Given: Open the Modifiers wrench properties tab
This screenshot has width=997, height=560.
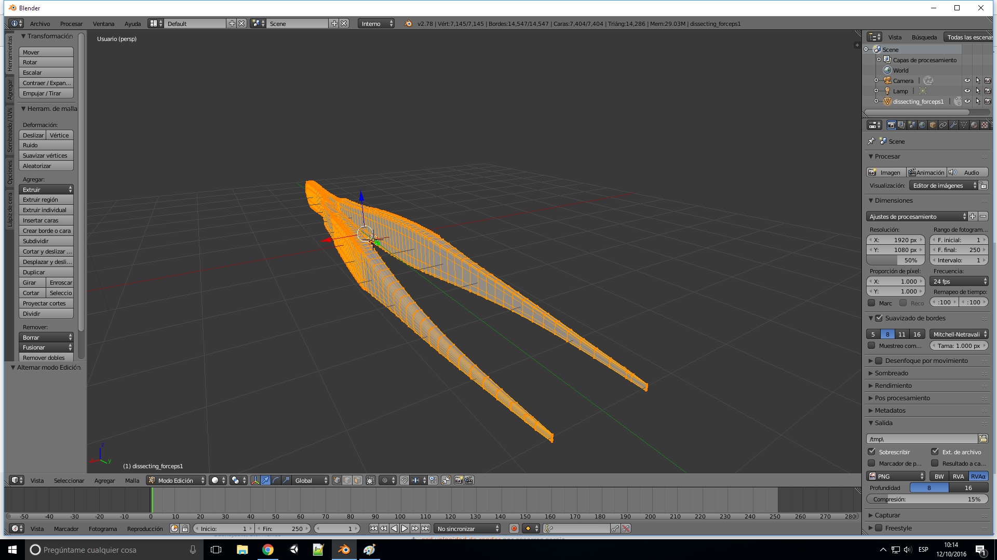Looking at the screenshot, I should click(953, 125).
